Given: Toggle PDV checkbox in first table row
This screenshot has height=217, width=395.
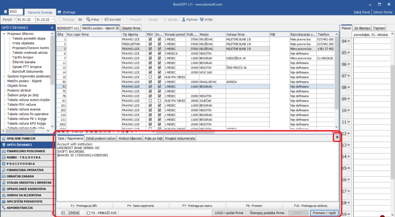Looking at the screenshot, I should [x=150, y=39].
